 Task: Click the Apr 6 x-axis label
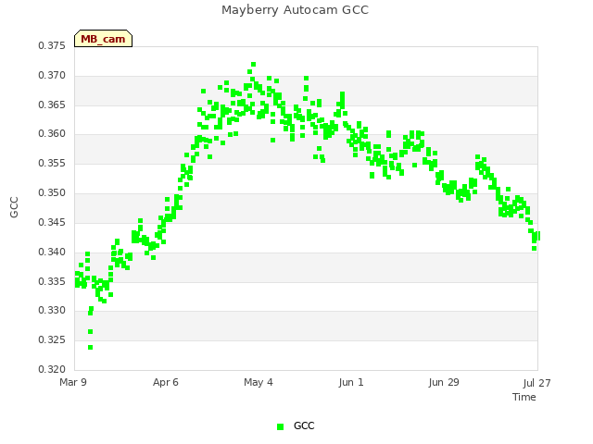[x=166, y=382]
